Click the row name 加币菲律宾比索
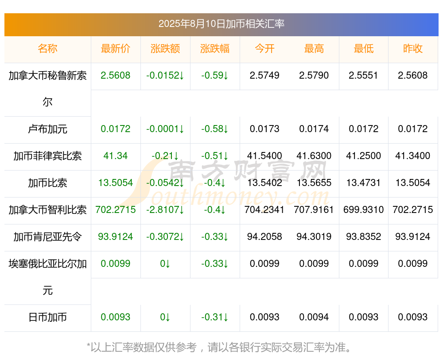443x361 pixels. pos(47,156)
